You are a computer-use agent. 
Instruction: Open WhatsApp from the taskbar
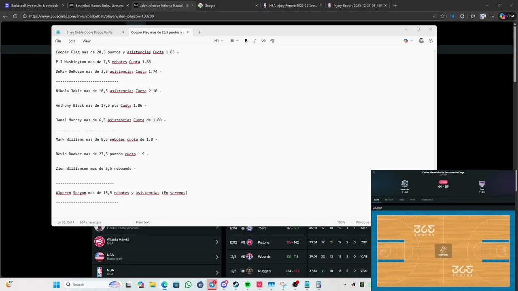tap(188, 285)
